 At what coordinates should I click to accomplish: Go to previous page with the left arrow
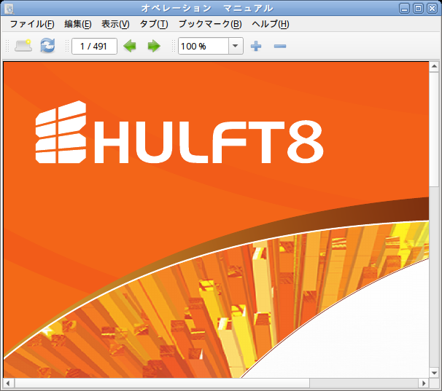pos(130,46)
